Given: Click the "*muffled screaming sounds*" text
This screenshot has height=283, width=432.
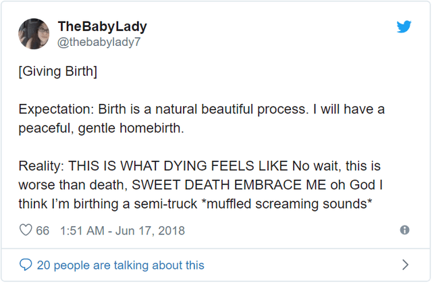Looking at the screenshot, I should click(x=287, y=204).
